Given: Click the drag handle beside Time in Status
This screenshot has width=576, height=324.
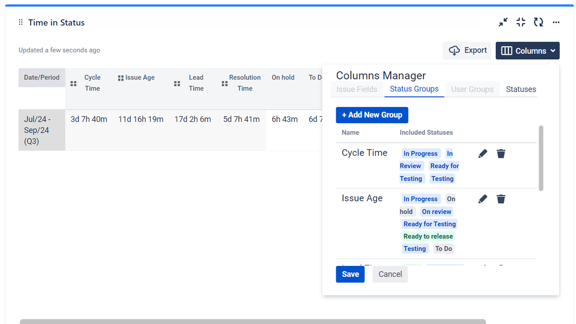Looking at the screenshot, I should tap(21, 22).
